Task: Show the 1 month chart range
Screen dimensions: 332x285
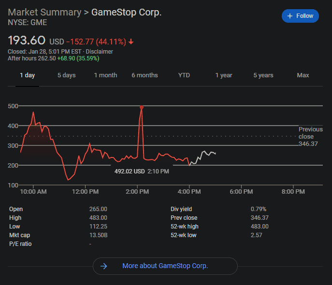Action: [x=105, y=75]
